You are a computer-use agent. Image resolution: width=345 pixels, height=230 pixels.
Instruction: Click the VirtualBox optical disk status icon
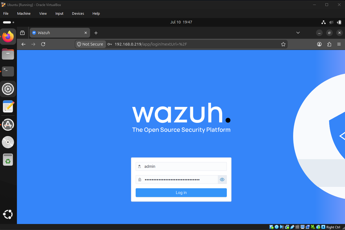pos(277,227)
